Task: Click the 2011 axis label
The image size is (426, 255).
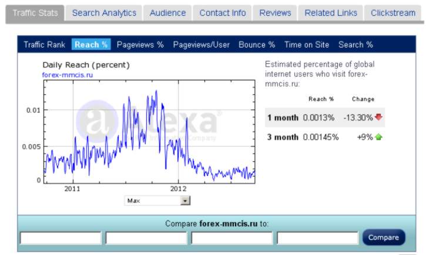Action: click(72, 189)
